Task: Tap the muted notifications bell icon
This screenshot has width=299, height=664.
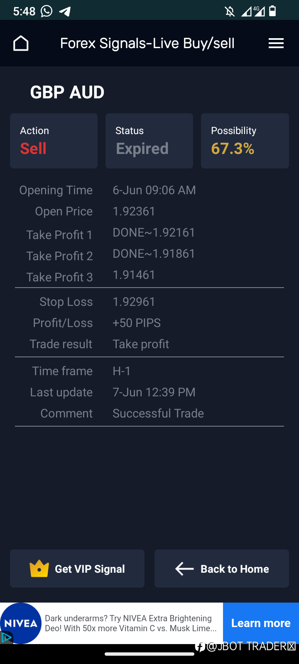Action: click(230, 11)
